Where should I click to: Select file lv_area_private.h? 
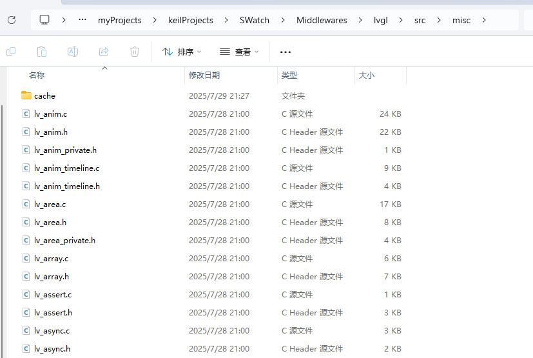(64, 240)
